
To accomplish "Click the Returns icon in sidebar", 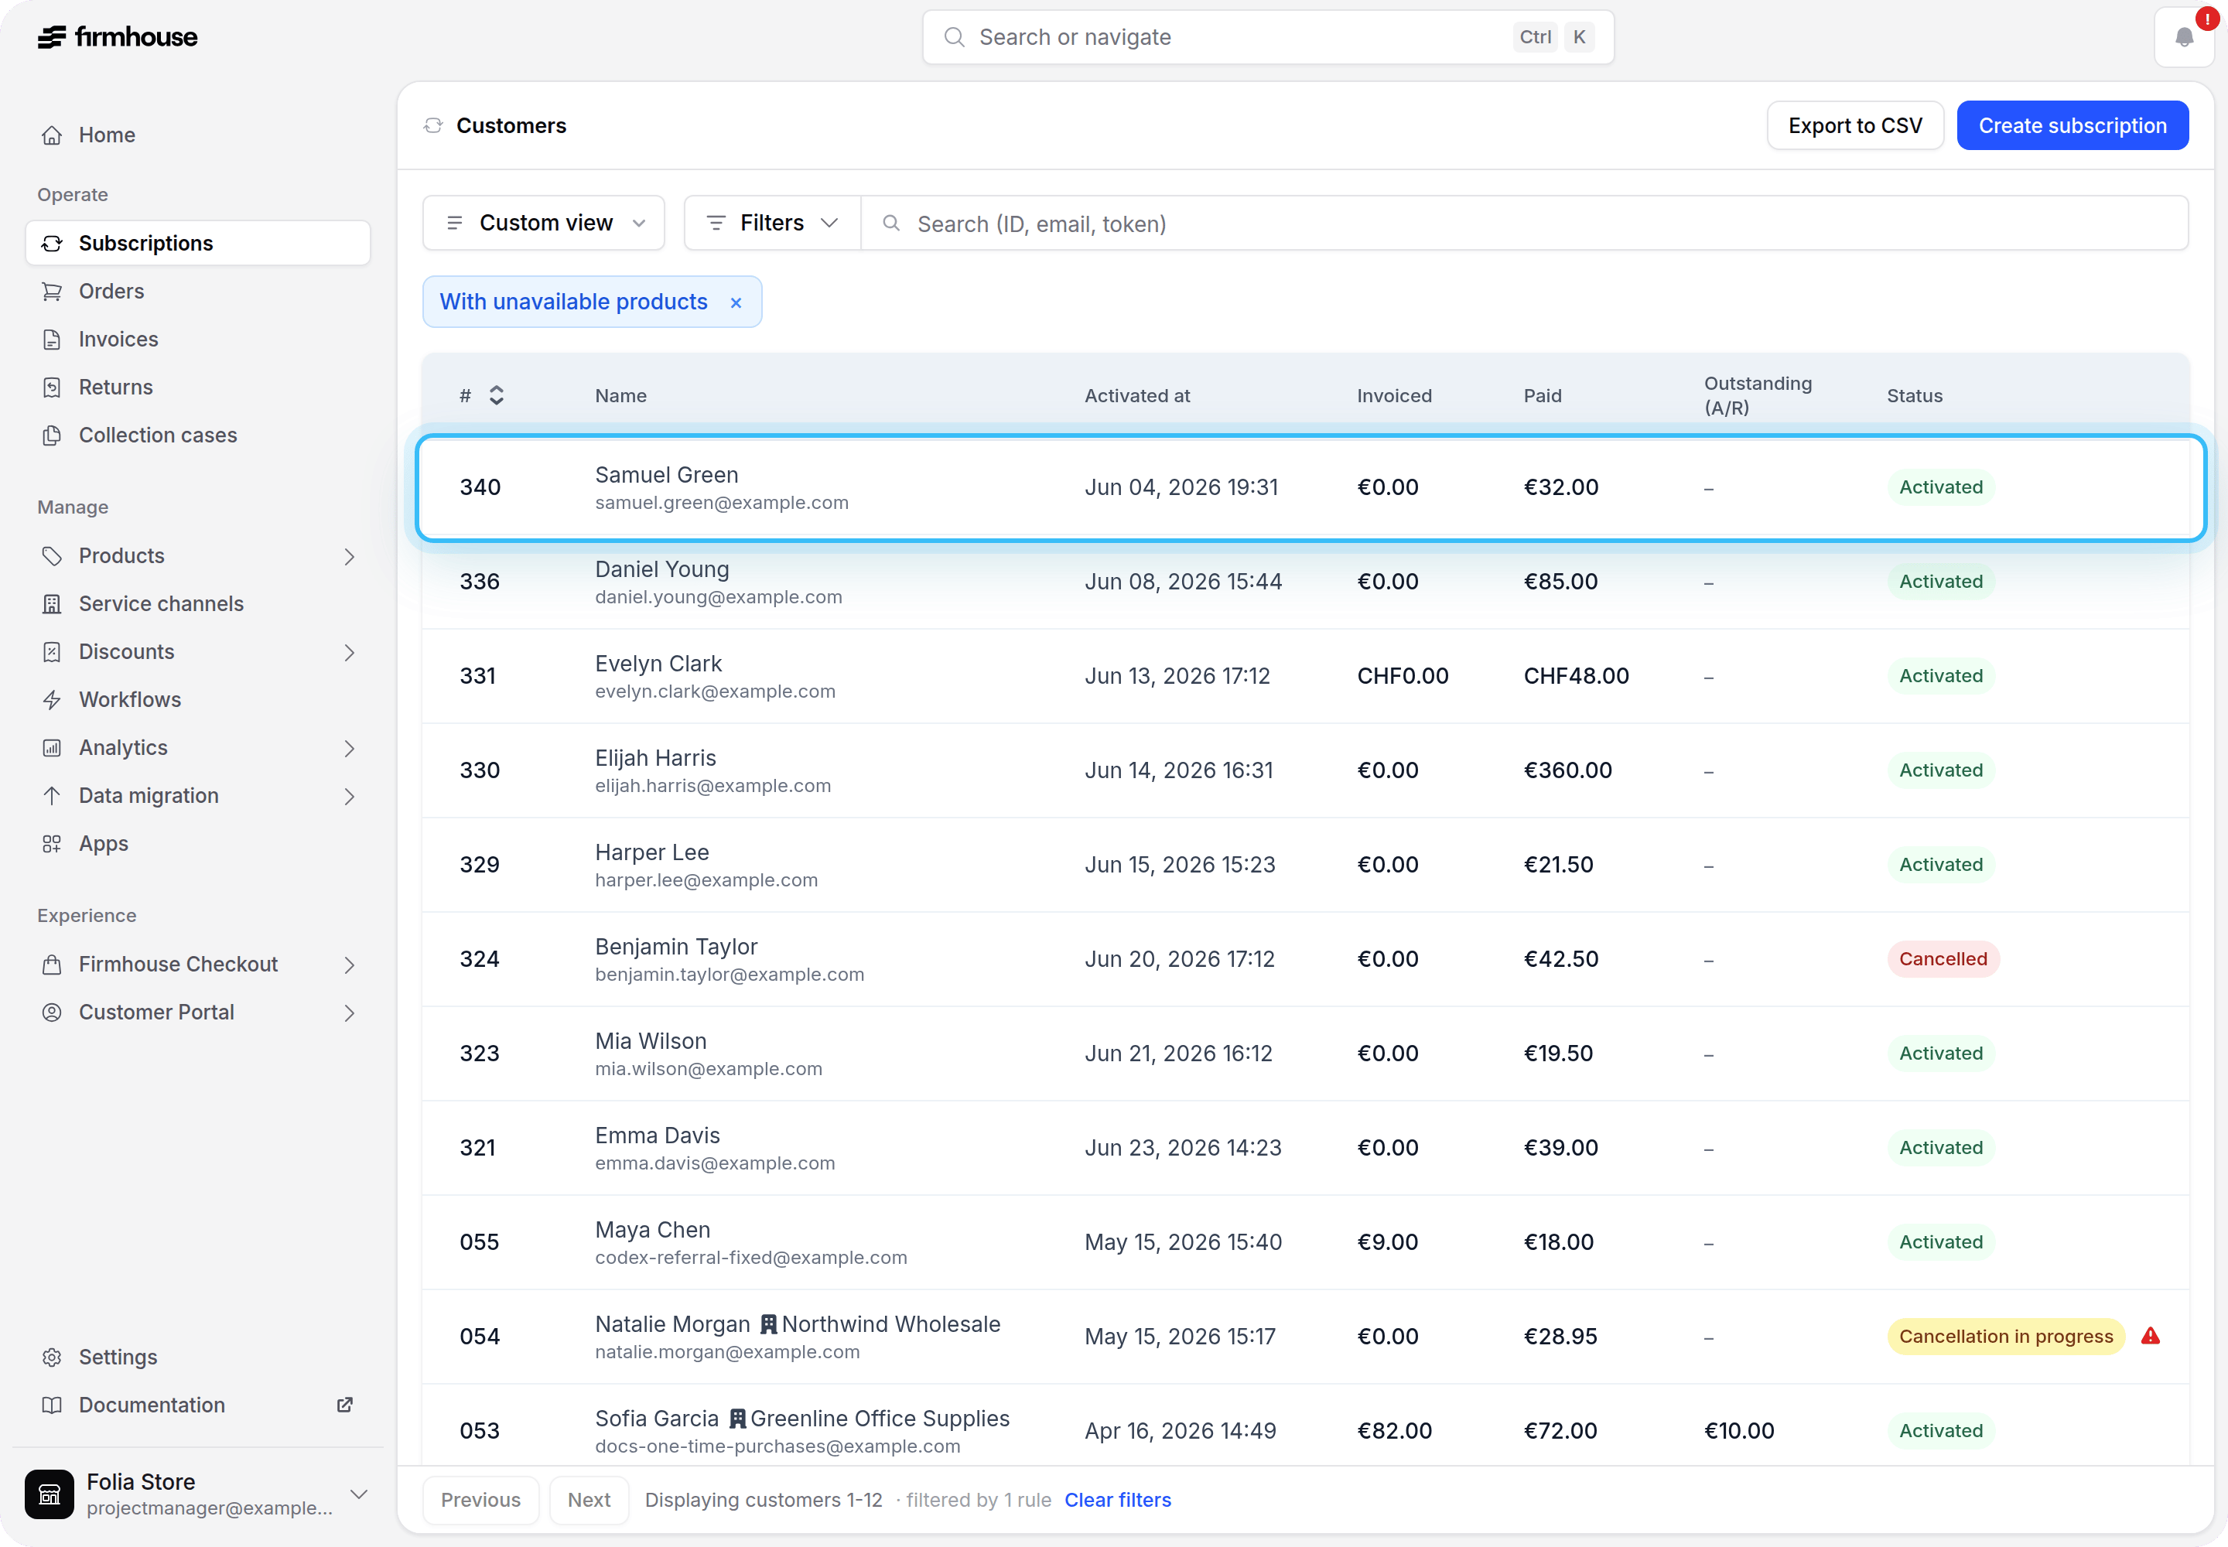I will [x=53, y=387].
